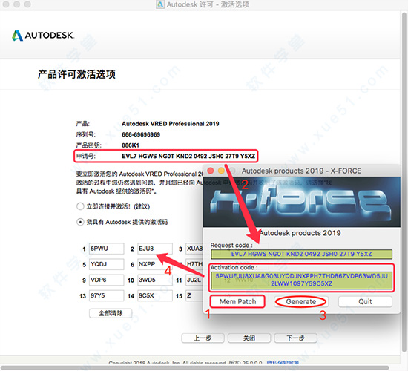
Task: Select the 我具有 Autodesk 提供的激活码 radio option
Action: click(80, 222)
